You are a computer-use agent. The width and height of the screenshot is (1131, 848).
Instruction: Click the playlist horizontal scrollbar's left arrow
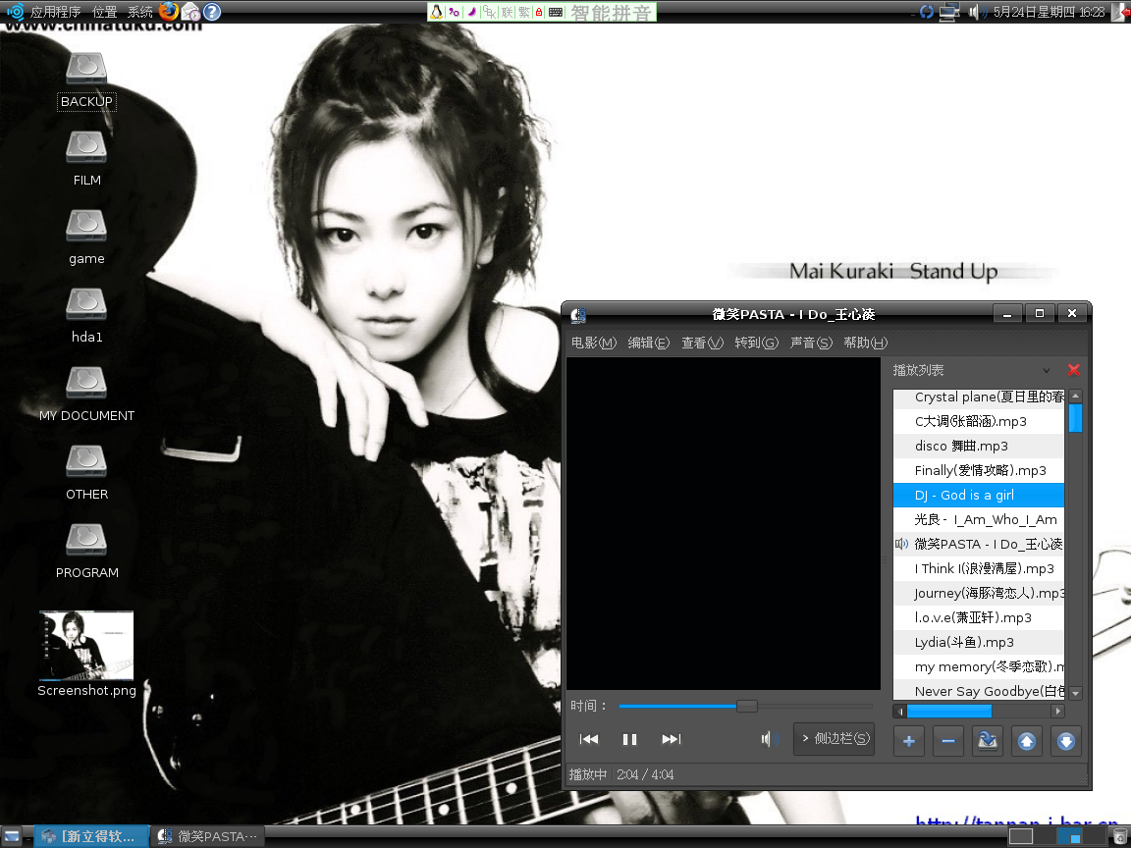pyautogui.click(x=900, y=711)
